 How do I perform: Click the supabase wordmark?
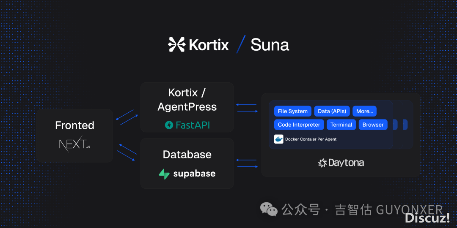coord(194,174)
